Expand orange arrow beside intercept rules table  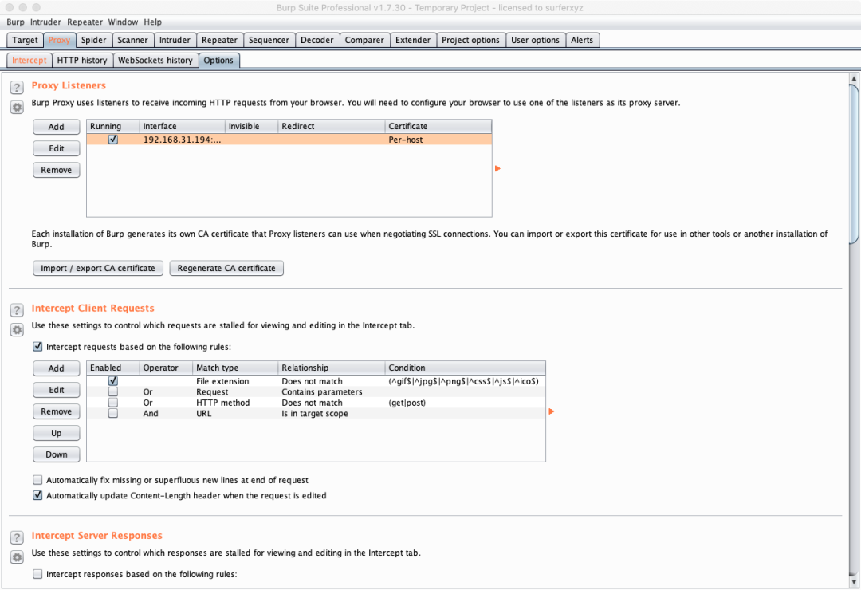coord(551,411)
